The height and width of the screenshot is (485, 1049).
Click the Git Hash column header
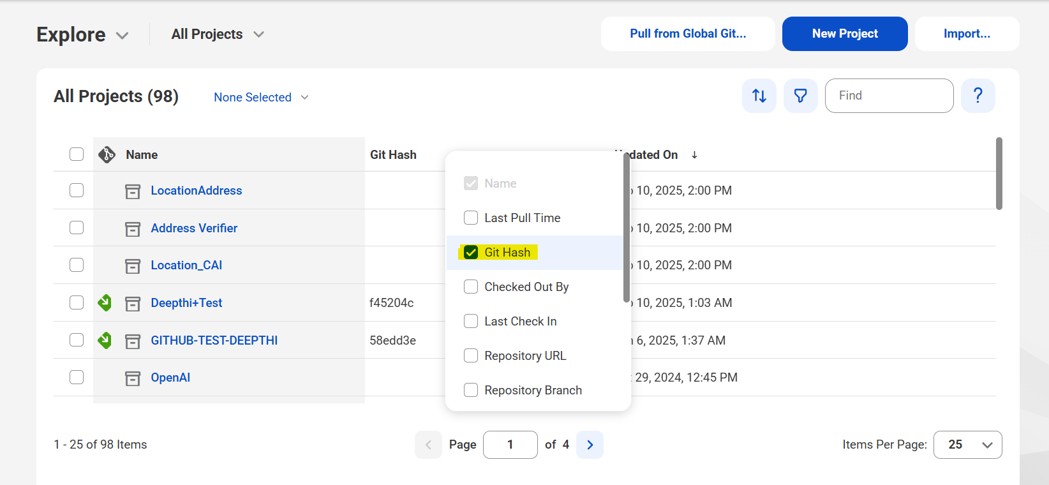coord(393,155)
